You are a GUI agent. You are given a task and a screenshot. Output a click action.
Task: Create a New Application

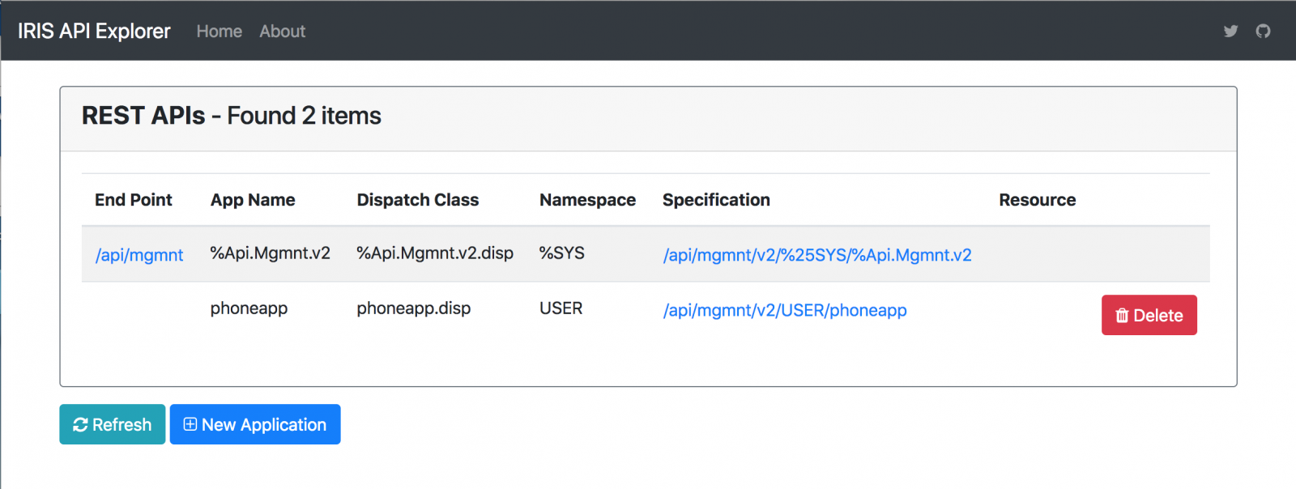pos(255,424)
